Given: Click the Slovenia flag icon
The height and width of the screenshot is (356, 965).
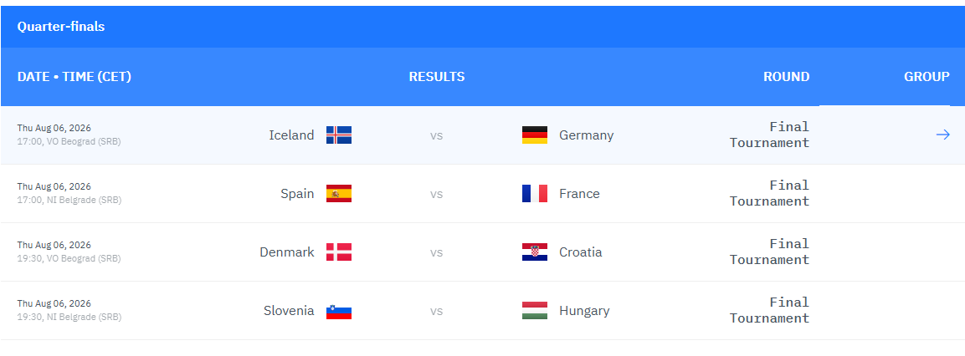Looking at the screenshot, I should coord(338,311).
